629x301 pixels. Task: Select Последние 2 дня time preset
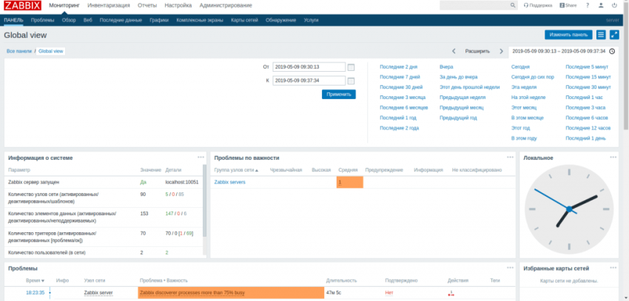click(x=399, y=67)
